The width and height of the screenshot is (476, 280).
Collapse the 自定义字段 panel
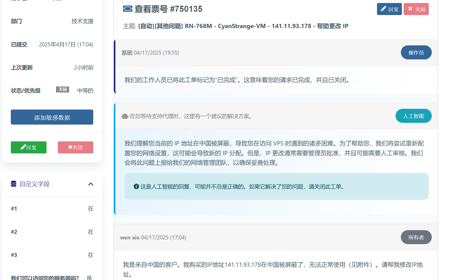[91, 184]
